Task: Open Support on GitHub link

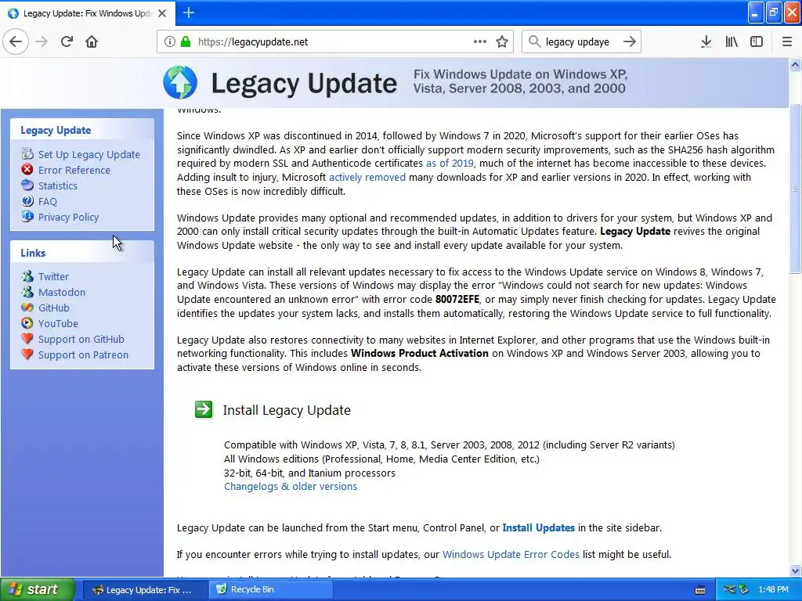Action: [x=81, y=340]
